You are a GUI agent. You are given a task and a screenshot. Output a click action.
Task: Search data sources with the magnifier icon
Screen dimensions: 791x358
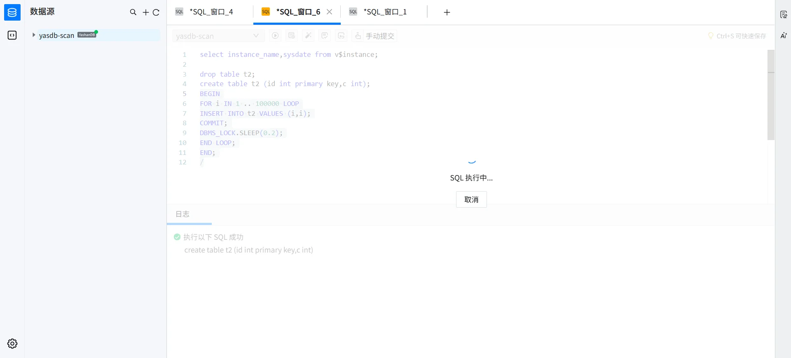(x=133, y=12)
